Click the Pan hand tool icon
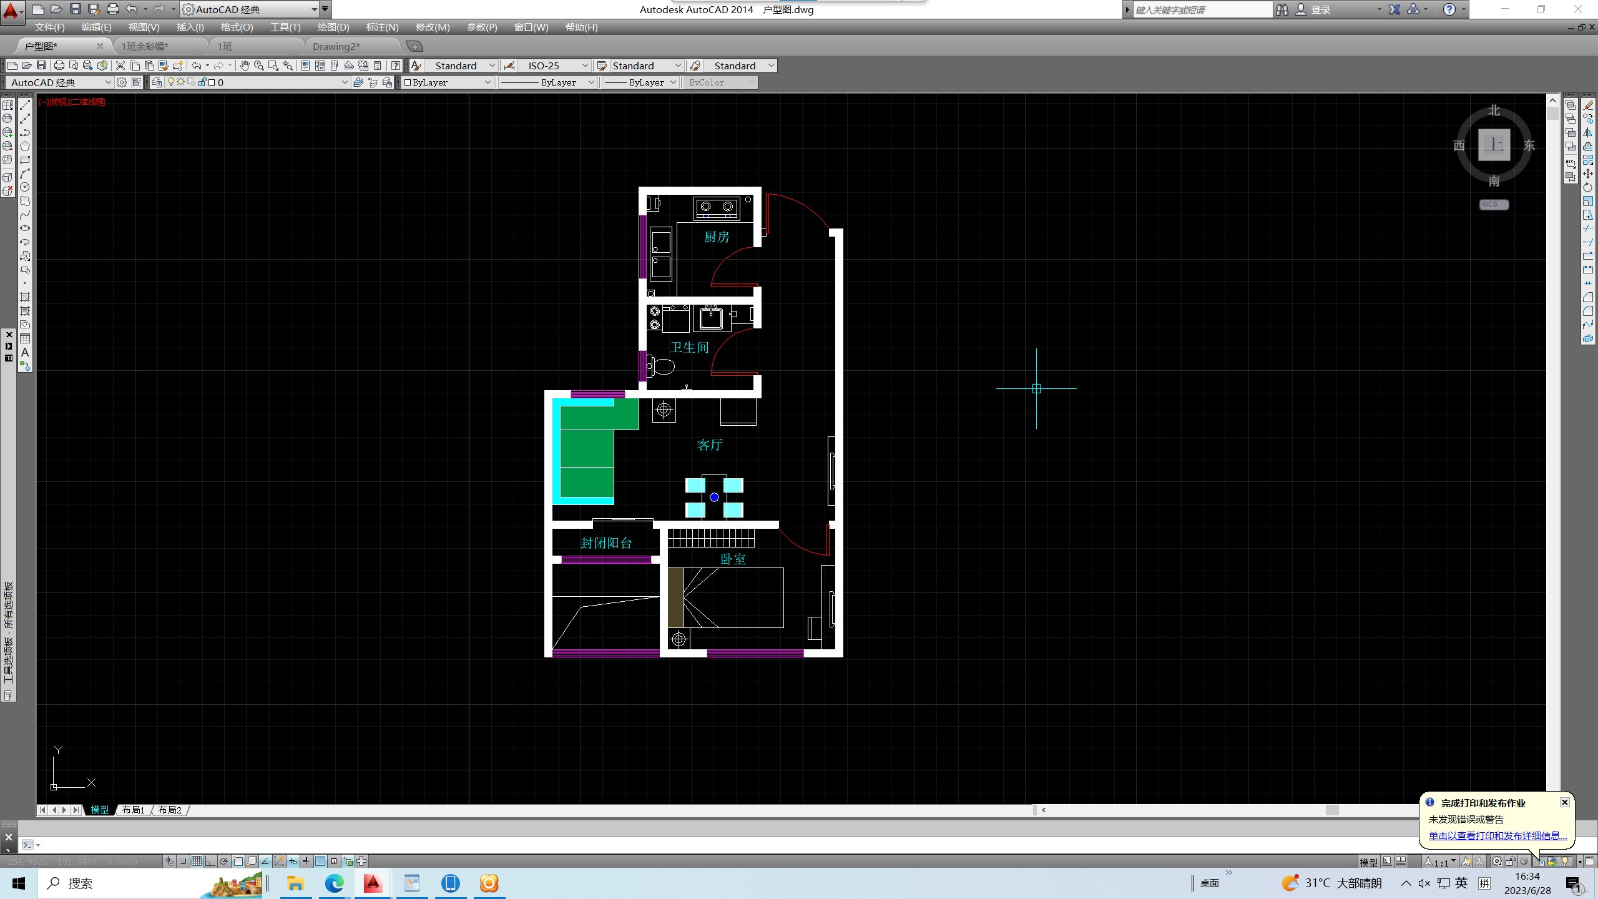 click(x=245, y=66)
